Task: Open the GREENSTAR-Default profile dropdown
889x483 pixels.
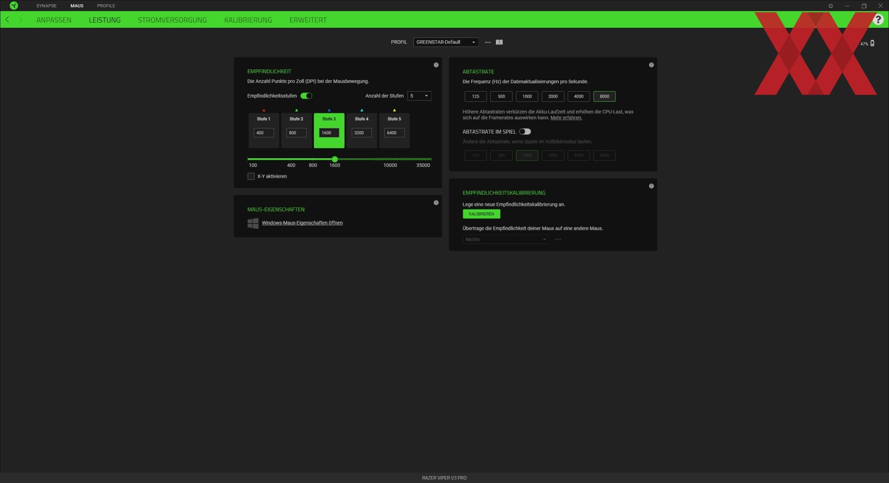Action: click(446, 42)
